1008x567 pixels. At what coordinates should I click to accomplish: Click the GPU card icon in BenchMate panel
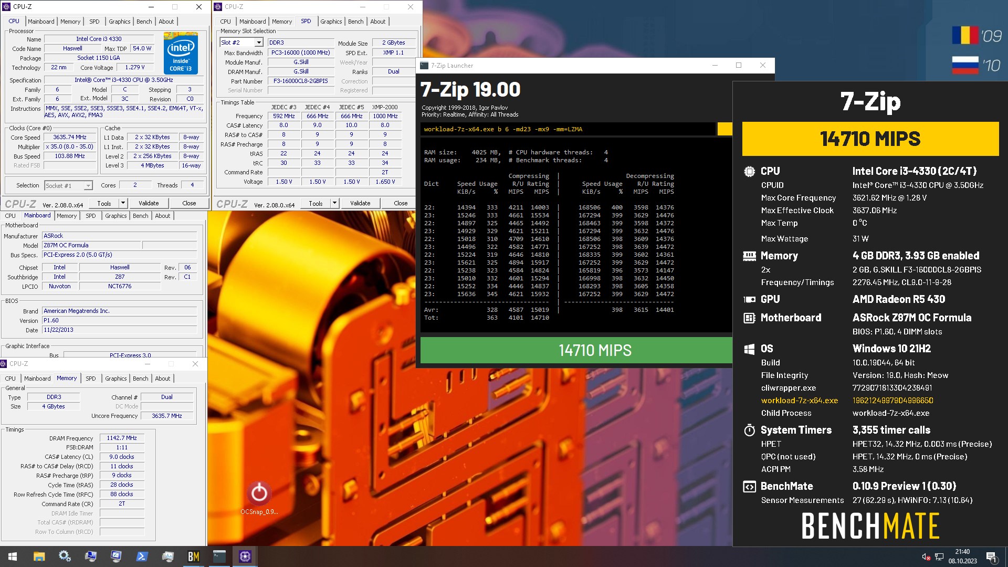[749, 299]
